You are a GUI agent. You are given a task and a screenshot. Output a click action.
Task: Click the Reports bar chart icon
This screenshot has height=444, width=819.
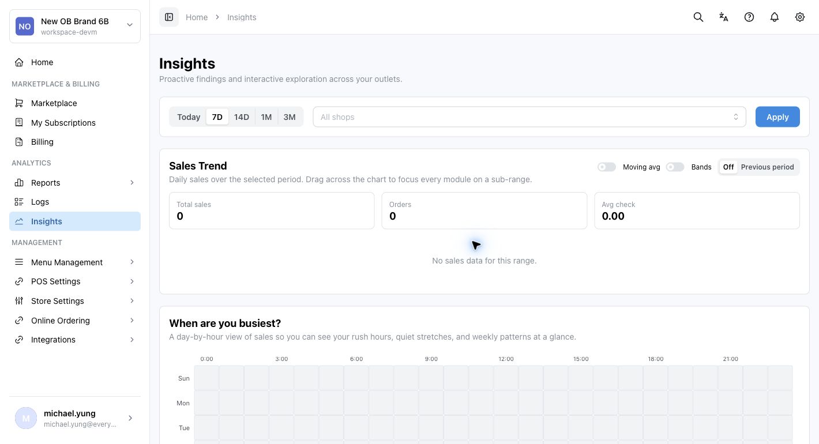click(x=19, y=183)
